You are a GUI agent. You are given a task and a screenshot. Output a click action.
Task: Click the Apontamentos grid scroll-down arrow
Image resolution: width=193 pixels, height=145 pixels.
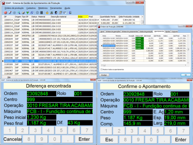tap(188, 63)
